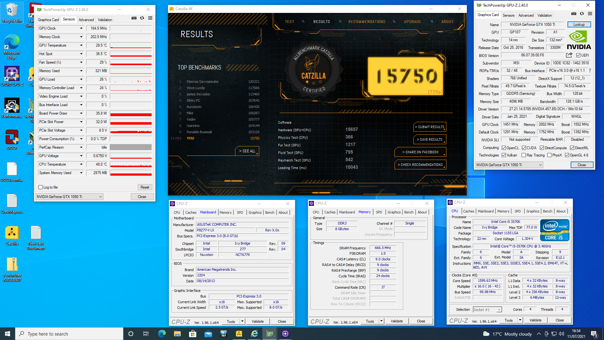Toggle CUDA checkbox
The width and height of the screenshot is (604, 340).
(x=524, y=148)
